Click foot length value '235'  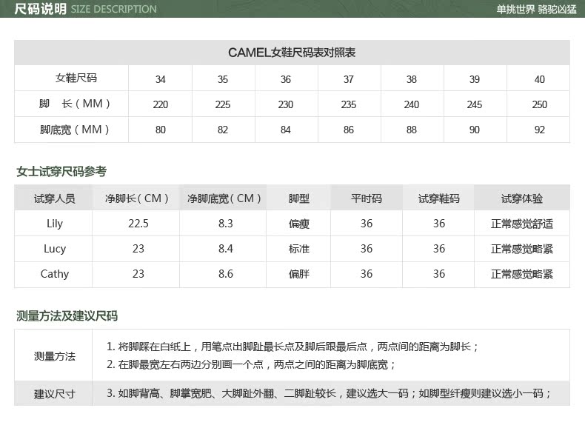point(349,104)
